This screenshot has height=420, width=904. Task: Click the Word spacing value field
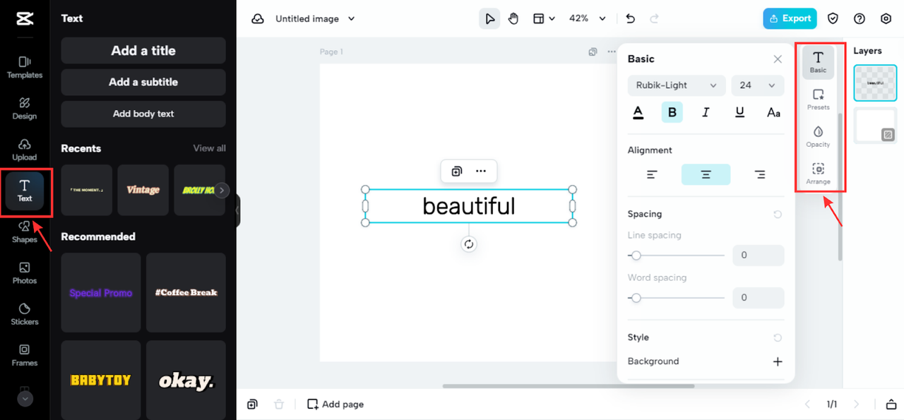click(759, 298)
